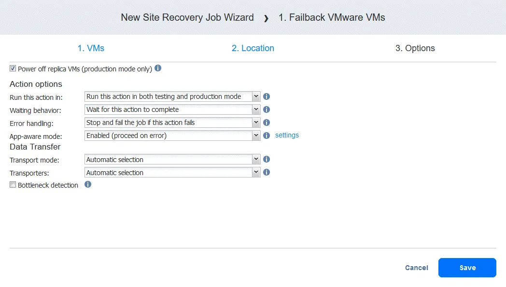
Task: Uncheck Power off replica VMs option
Action: click(x=12, y=68)
